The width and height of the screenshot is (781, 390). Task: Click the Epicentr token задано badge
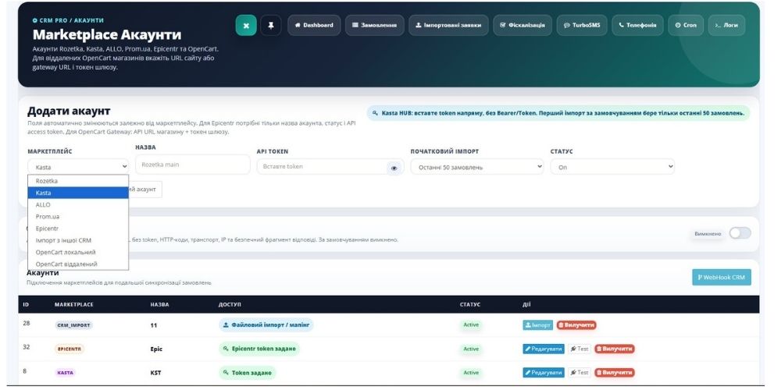tap(259, 349)
